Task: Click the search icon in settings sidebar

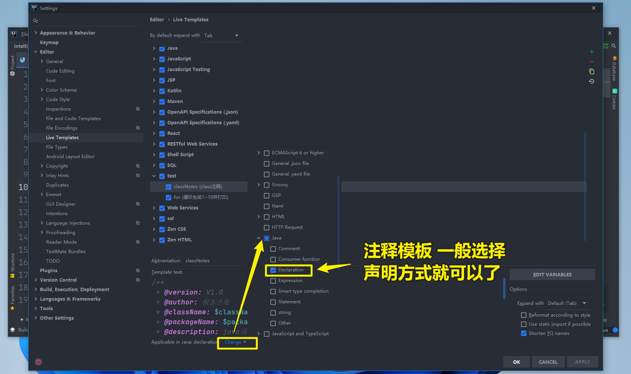Action: click(x=35, y=21)
